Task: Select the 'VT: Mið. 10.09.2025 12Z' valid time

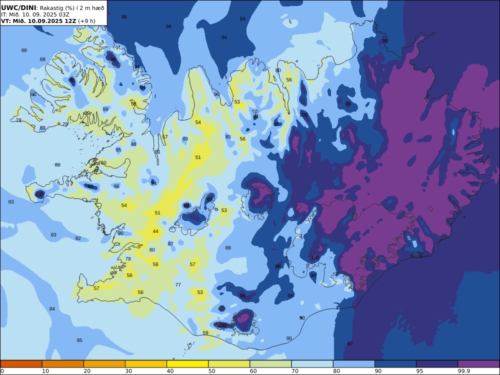Action: click(x=38, y=21)
